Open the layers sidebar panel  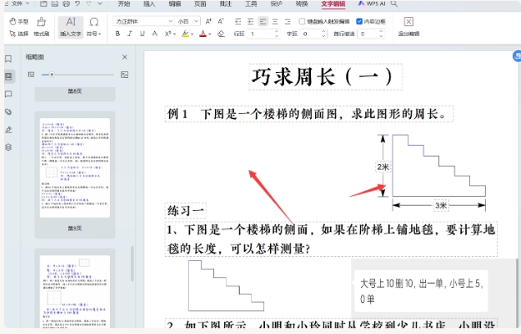click(9, 147)
